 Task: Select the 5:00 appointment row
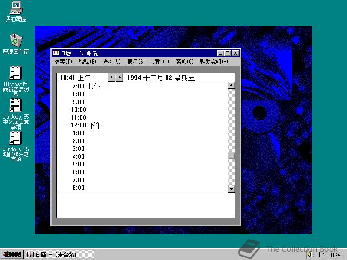[x=142, y=164]
